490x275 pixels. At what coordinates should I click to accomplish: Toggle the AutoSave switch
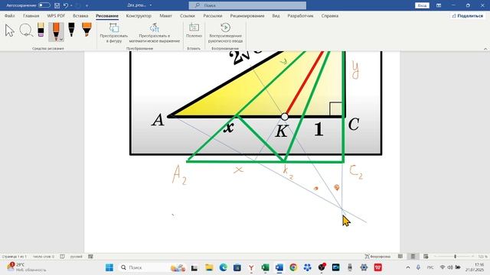coord(44,5)
